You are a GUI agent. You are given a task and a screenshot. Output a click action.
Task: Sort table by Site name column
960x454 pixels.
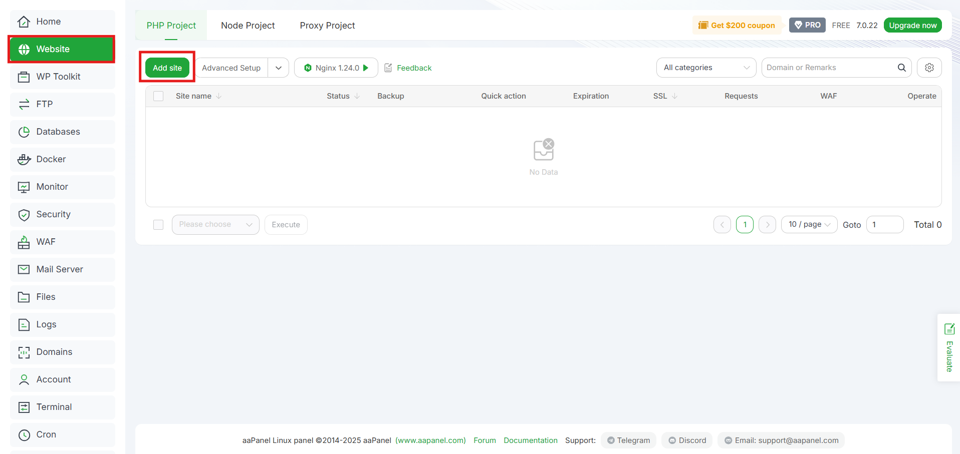click(194, 96)
